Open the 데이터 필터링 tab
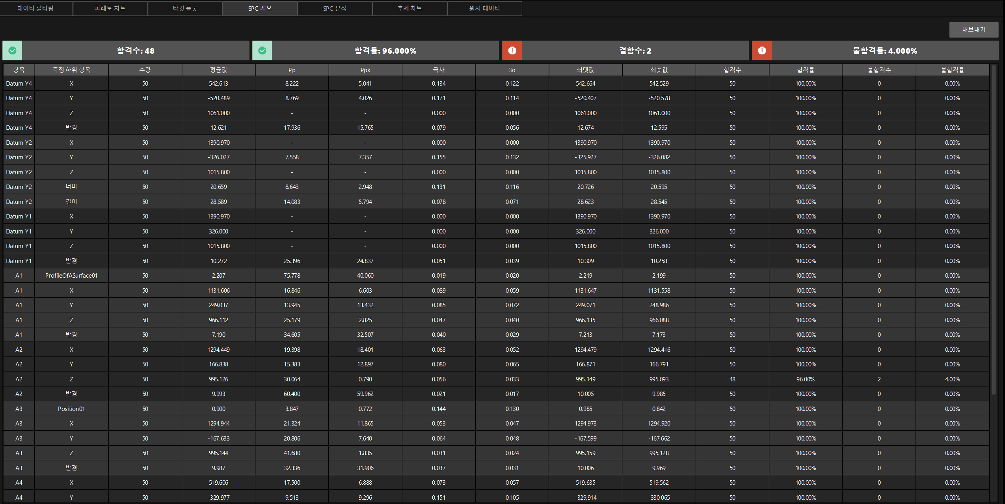Screen dimensions: 1005x504 tap(36, 8)
